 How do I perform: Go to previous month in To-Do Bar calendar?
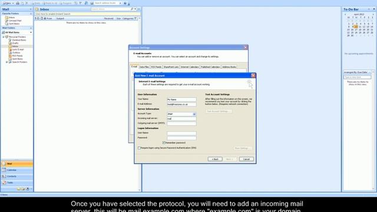pos(345,14)
